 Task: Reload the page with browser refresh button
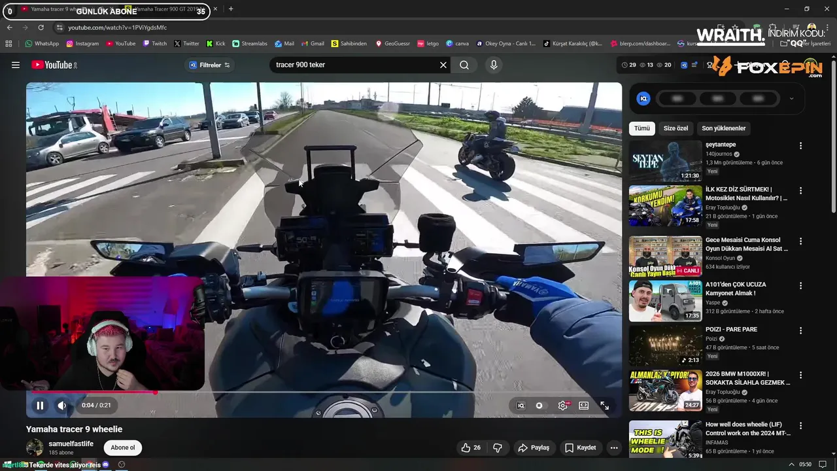click(x=41, y=27)
